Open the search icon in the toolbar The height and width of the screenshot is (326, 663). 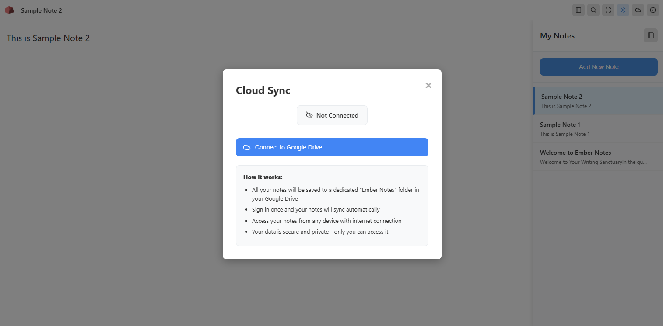593,10
